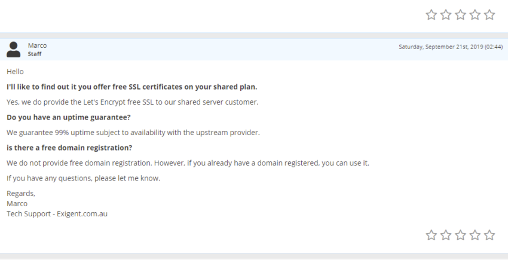Rate Marco's reply three stars
508x260 pixels.
(x=460, y=235)
